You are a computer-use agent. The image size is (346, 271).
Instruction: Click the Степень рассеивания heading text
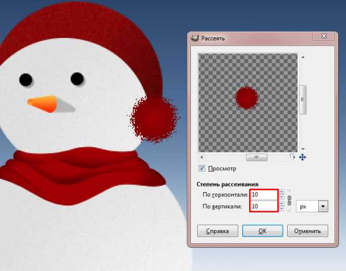click(x=227, y=184)
